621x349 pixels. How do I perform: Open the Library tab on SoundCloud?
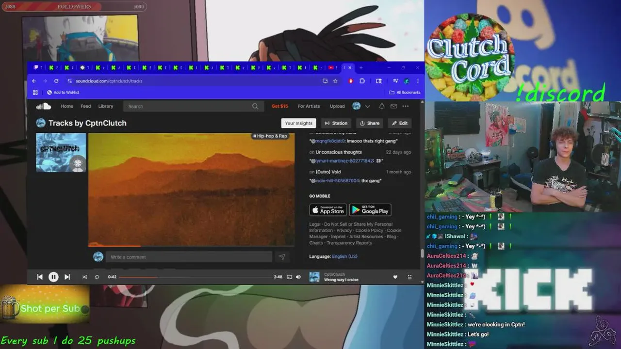point(106,106)
